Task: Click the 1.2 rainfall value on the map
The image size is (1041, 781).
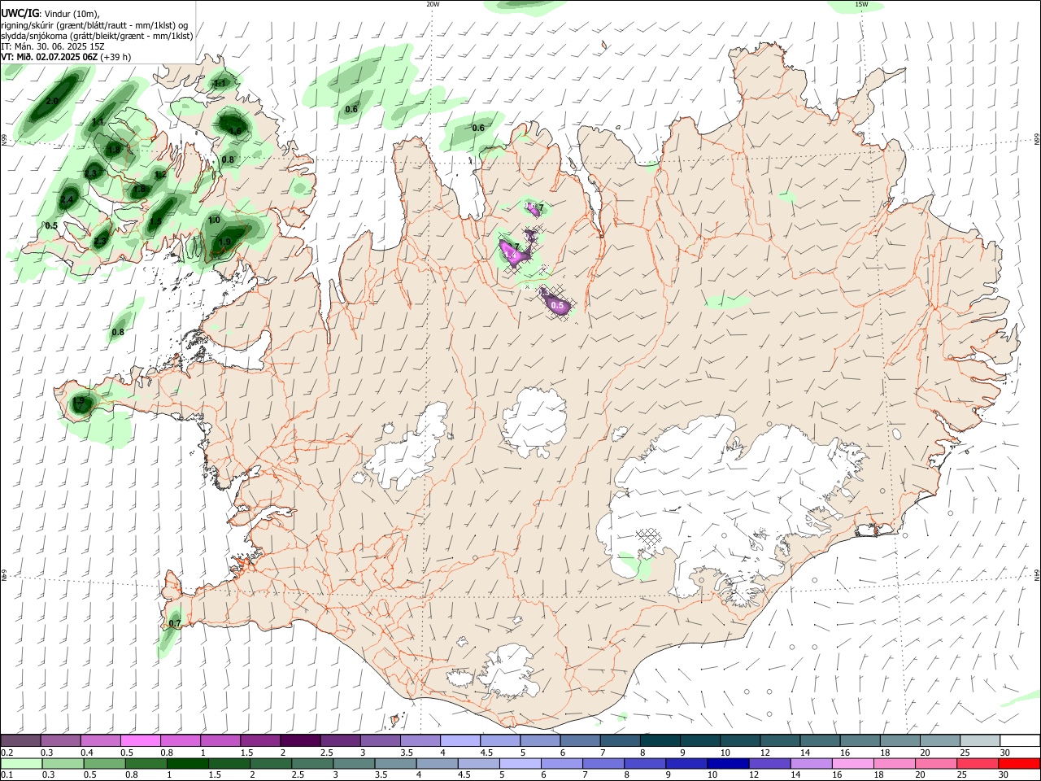Action: (160, 174)
